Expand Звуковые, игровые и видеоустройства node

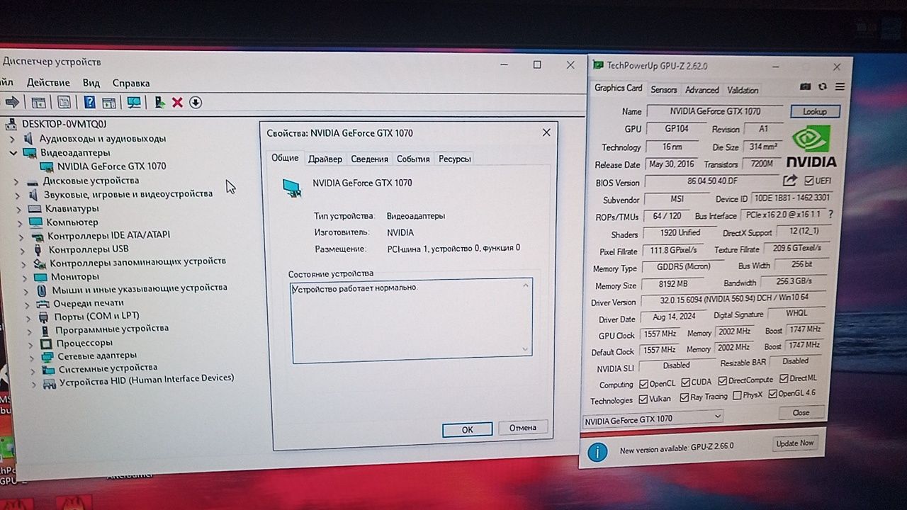tap(18, 195)
